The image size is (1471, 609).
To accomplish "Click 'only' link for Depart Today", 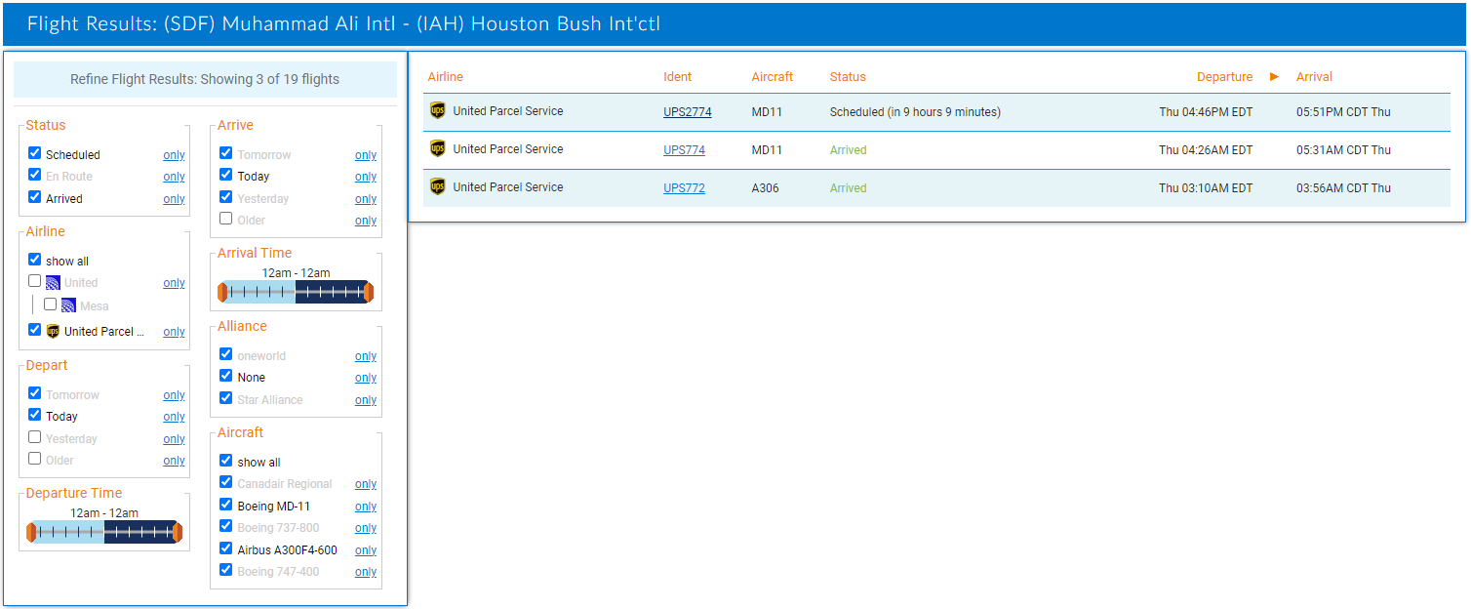I will pyautogui.click(x=174, y=417).
